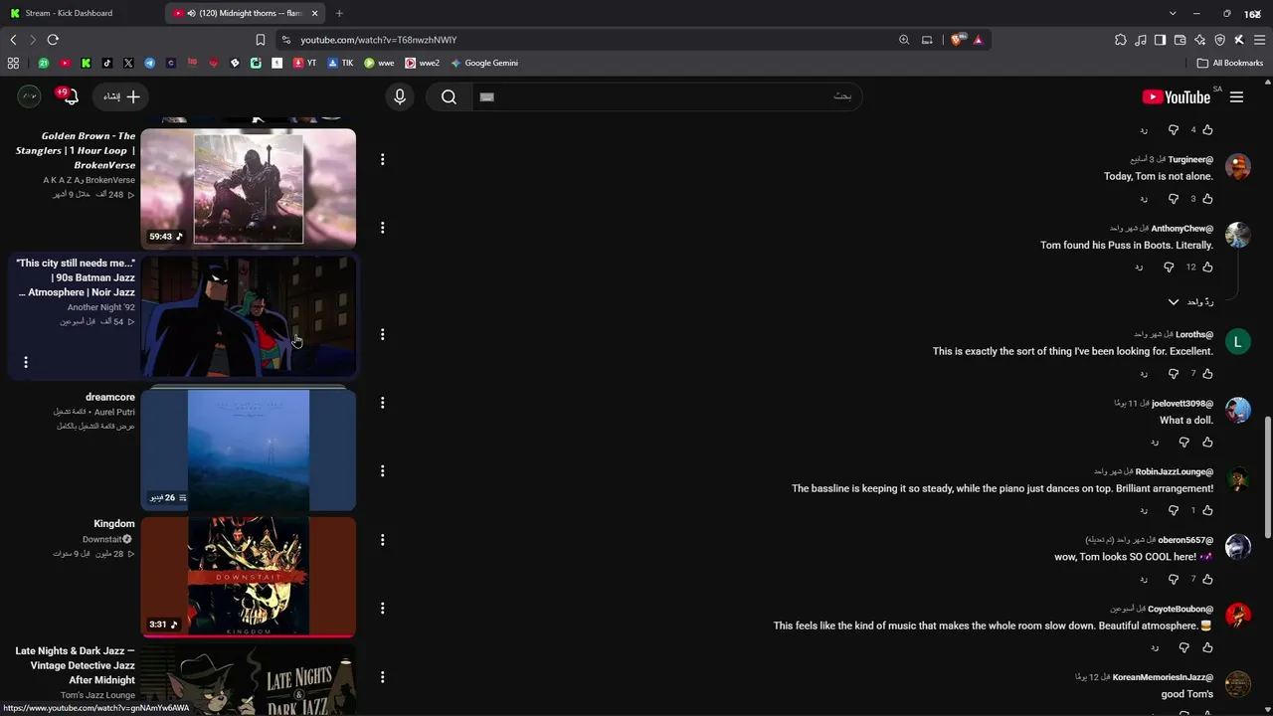Screen dimensions: 1273x716
Task: Bookmark this page in address bar
Action: coord(261,40)
